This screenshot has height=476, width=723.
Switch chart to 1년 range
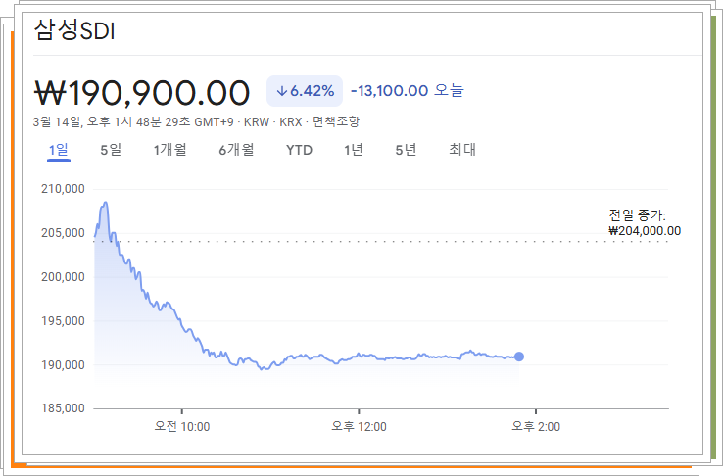coord(354,150)
